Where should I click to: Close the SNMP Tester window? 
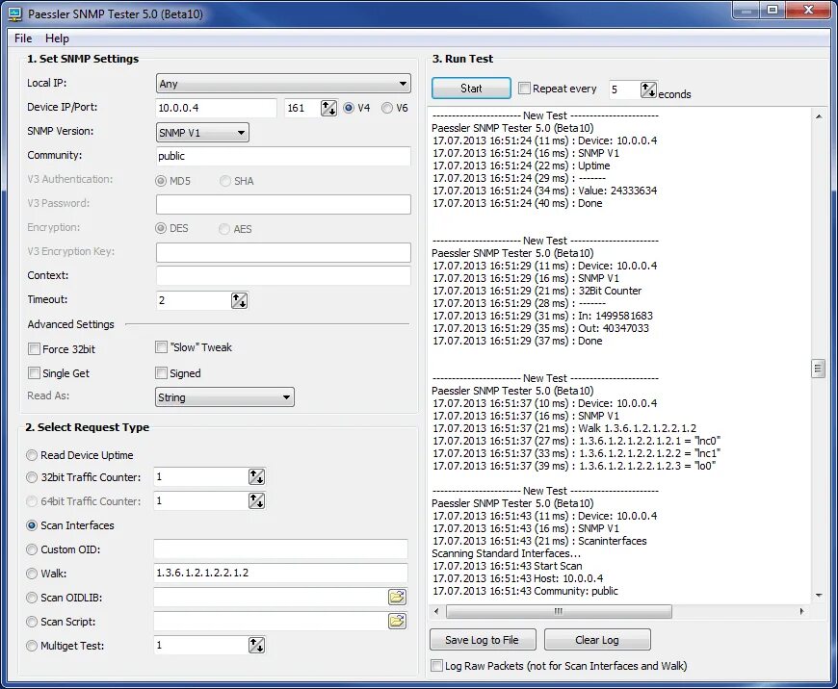[x=809, y=11]
